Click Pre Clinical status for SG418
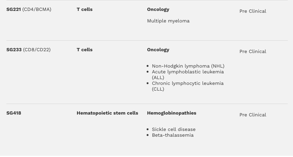This screenshot has width=293, height=157. 253,115
